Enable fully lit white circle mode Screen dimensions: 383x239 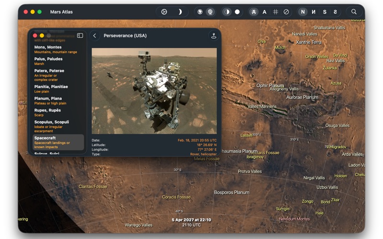[237, 11]
